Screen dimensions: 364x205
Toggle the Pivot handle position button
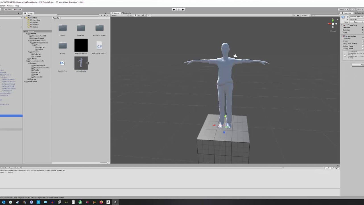tap(8, 9)
